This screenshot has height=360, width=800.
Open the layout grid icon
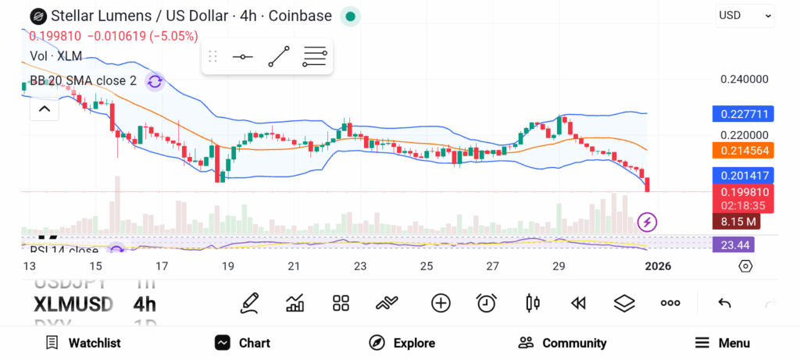(341, 303)
